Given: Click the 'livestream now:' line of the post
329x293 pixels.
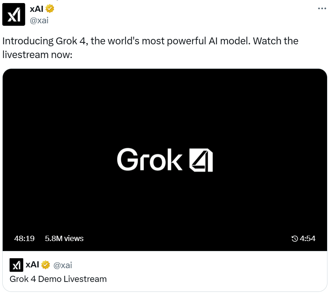Looking at the screenshot, I should (37, 55).
